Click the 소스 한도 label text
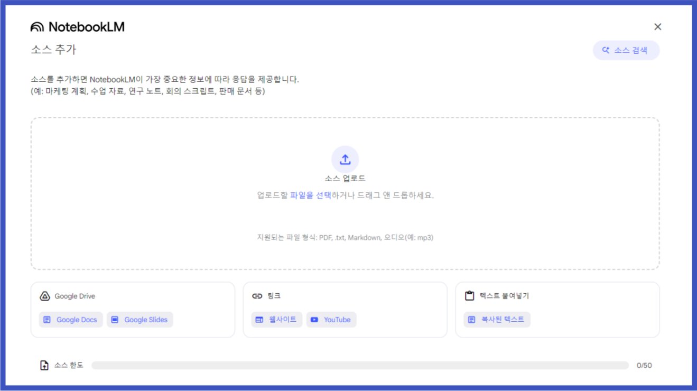The height and width of the screenshot is (391, 697). tap(69, 365)
